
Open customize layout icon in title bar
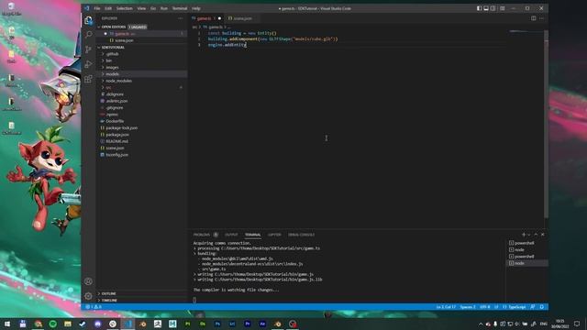tap(503, 8)
